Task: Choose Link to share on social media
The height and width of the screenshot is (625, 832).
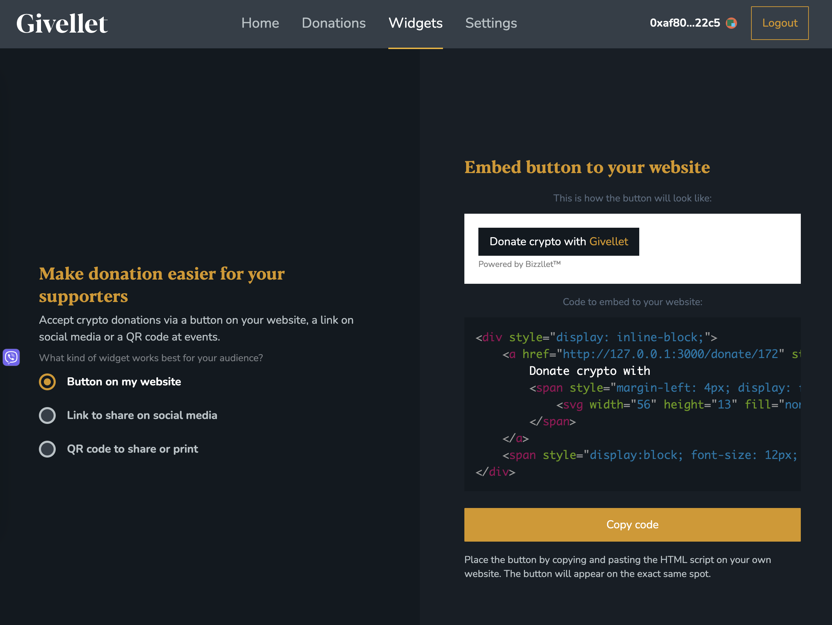Action: pyautogui.click(x=128, y=415)
